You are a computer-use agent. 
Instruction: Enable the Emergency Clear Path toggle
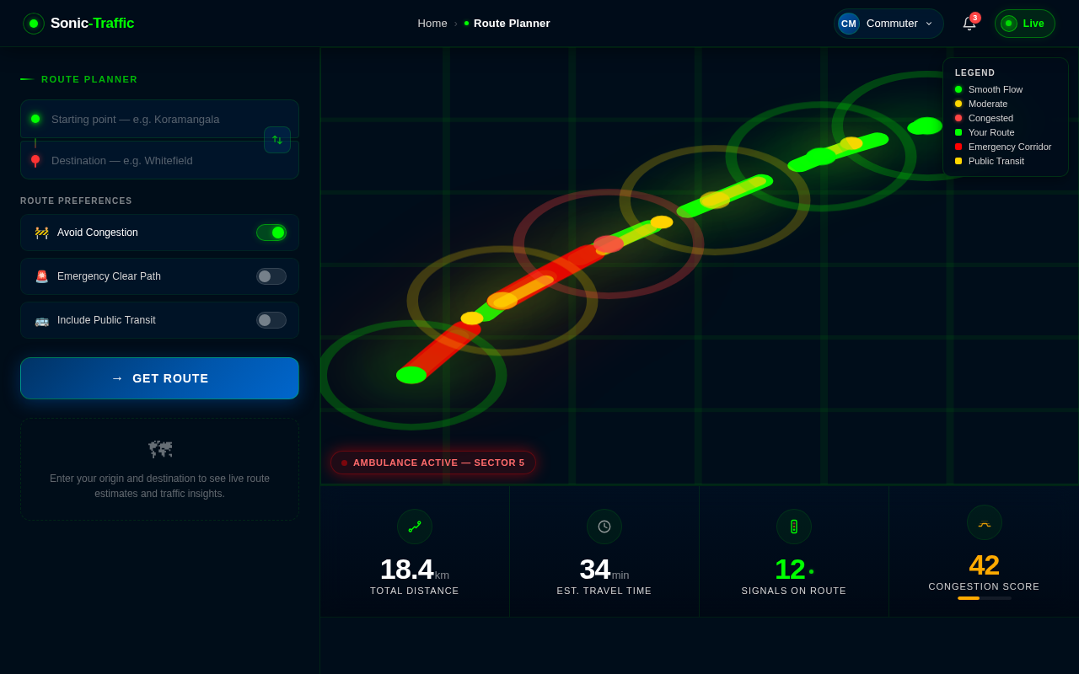tap(271, 275)
